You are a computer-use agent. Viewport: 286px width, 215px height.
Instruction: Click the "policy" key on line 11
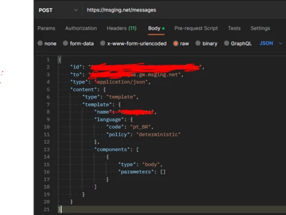[118, 135]
